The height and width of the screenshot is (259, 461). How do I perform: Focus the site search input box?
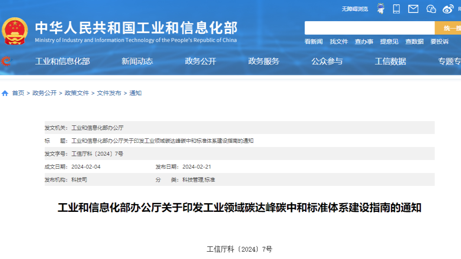pyautogui.click(x=370, y=28)
